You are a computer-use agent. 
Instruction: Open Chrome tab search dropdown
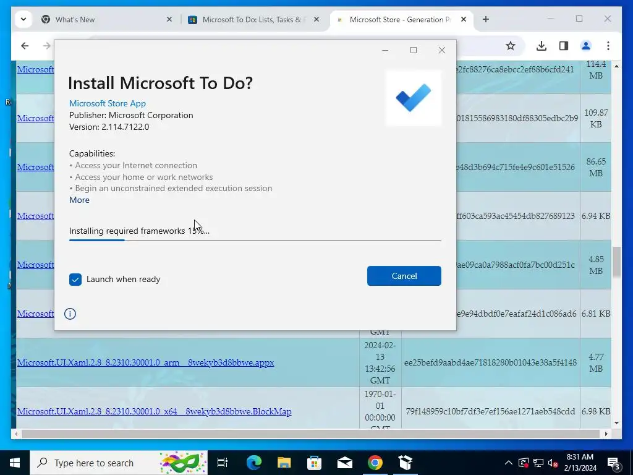23,19
